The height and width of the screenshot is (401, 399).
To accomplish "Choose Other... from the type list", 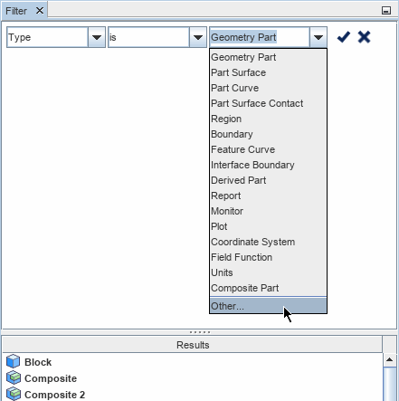I will click(268, 306).
